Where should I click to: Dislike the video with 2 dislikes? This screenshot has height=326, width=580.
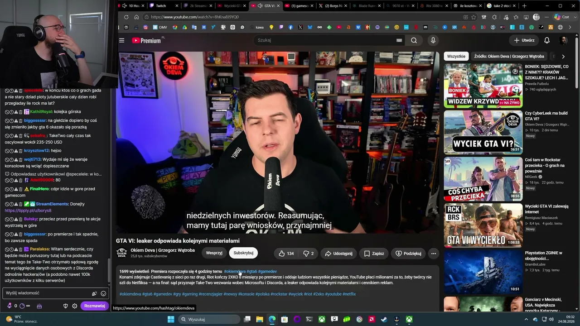[309, 254]
